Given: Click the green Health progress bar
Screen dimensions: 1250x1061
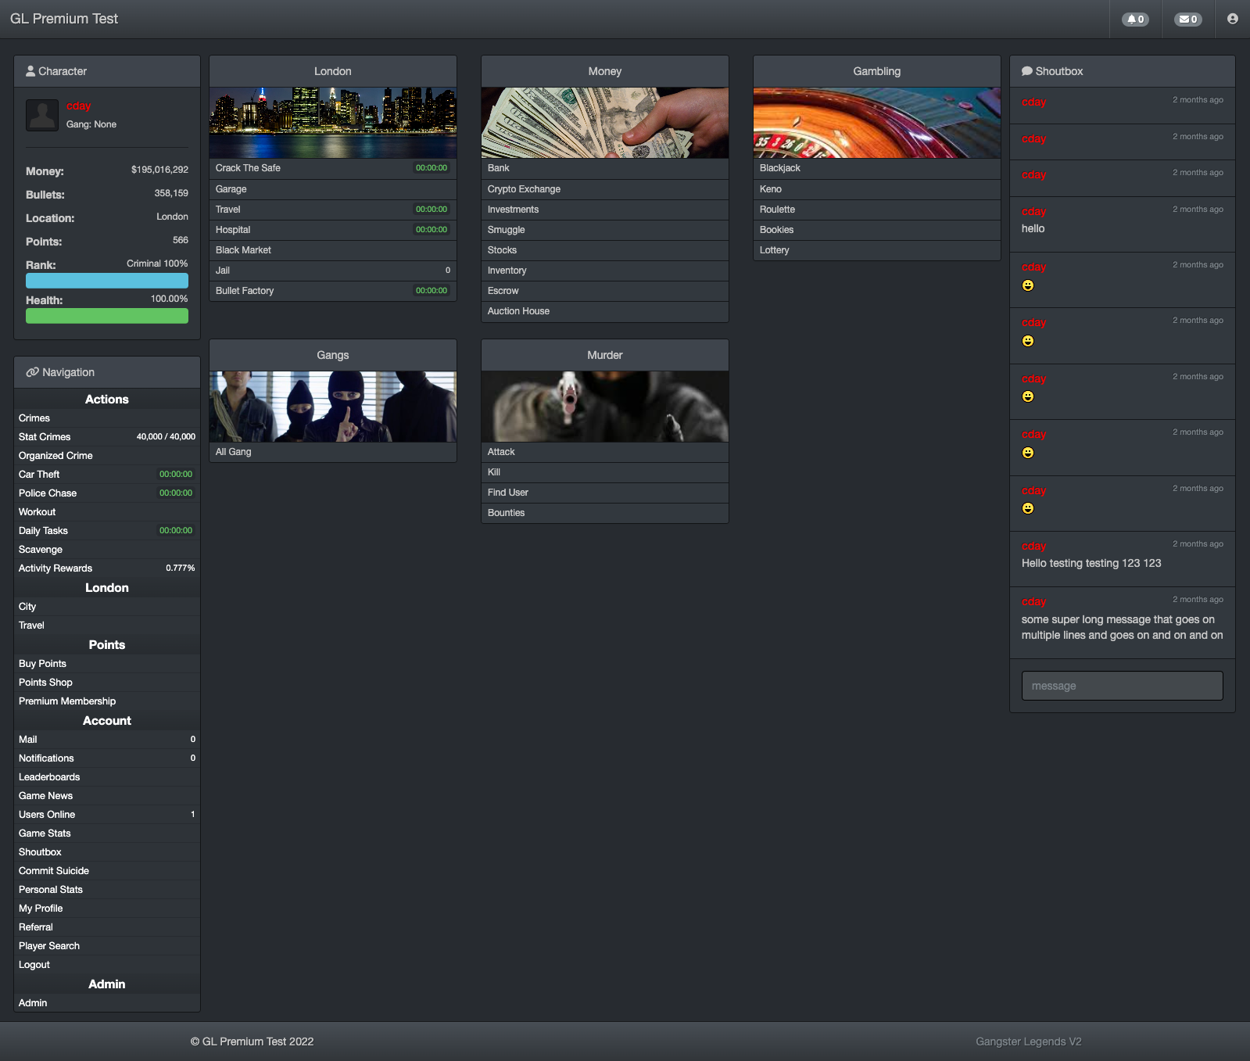Looking at the screenshot, I should coord(107,316).
